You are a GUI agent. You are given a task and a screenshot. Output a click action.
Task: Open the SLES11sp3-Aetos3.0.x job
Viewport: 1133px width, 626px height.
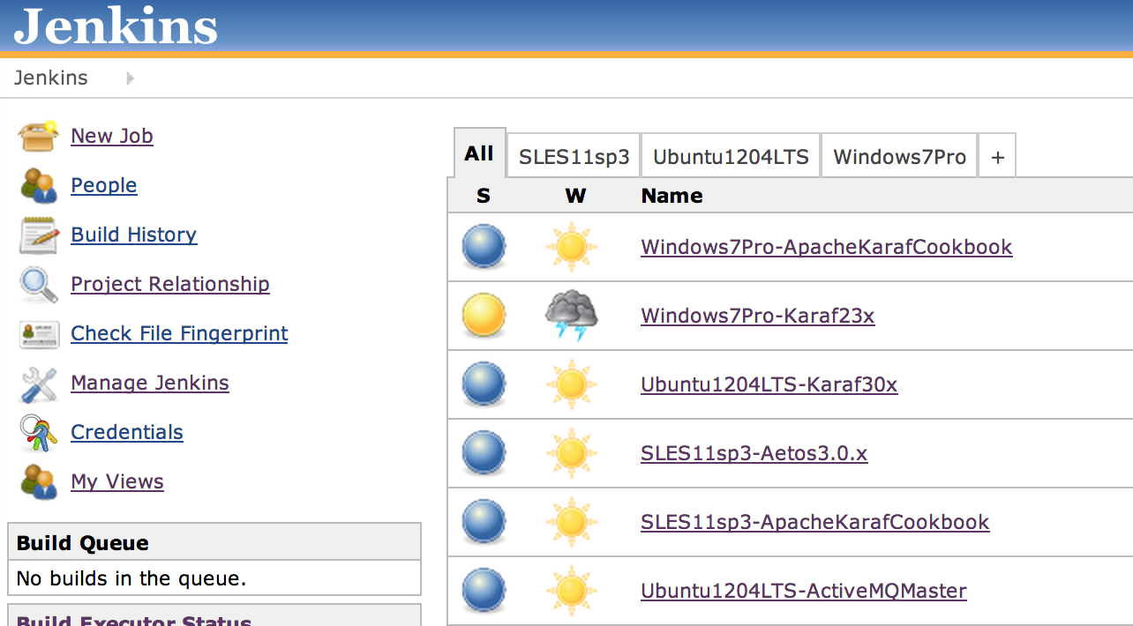point(754,453)
